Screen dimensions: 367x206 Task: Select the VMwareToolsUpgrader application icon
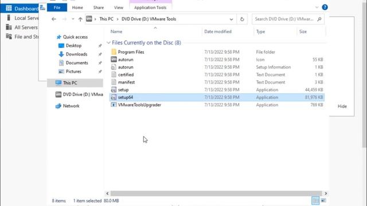click(x=114, y=105)
